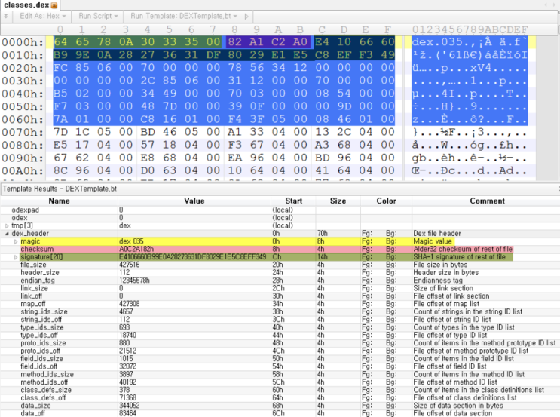The image size is (560, 417).
Task: Expand the tmp[3] tree row
Action: point(7,225)
